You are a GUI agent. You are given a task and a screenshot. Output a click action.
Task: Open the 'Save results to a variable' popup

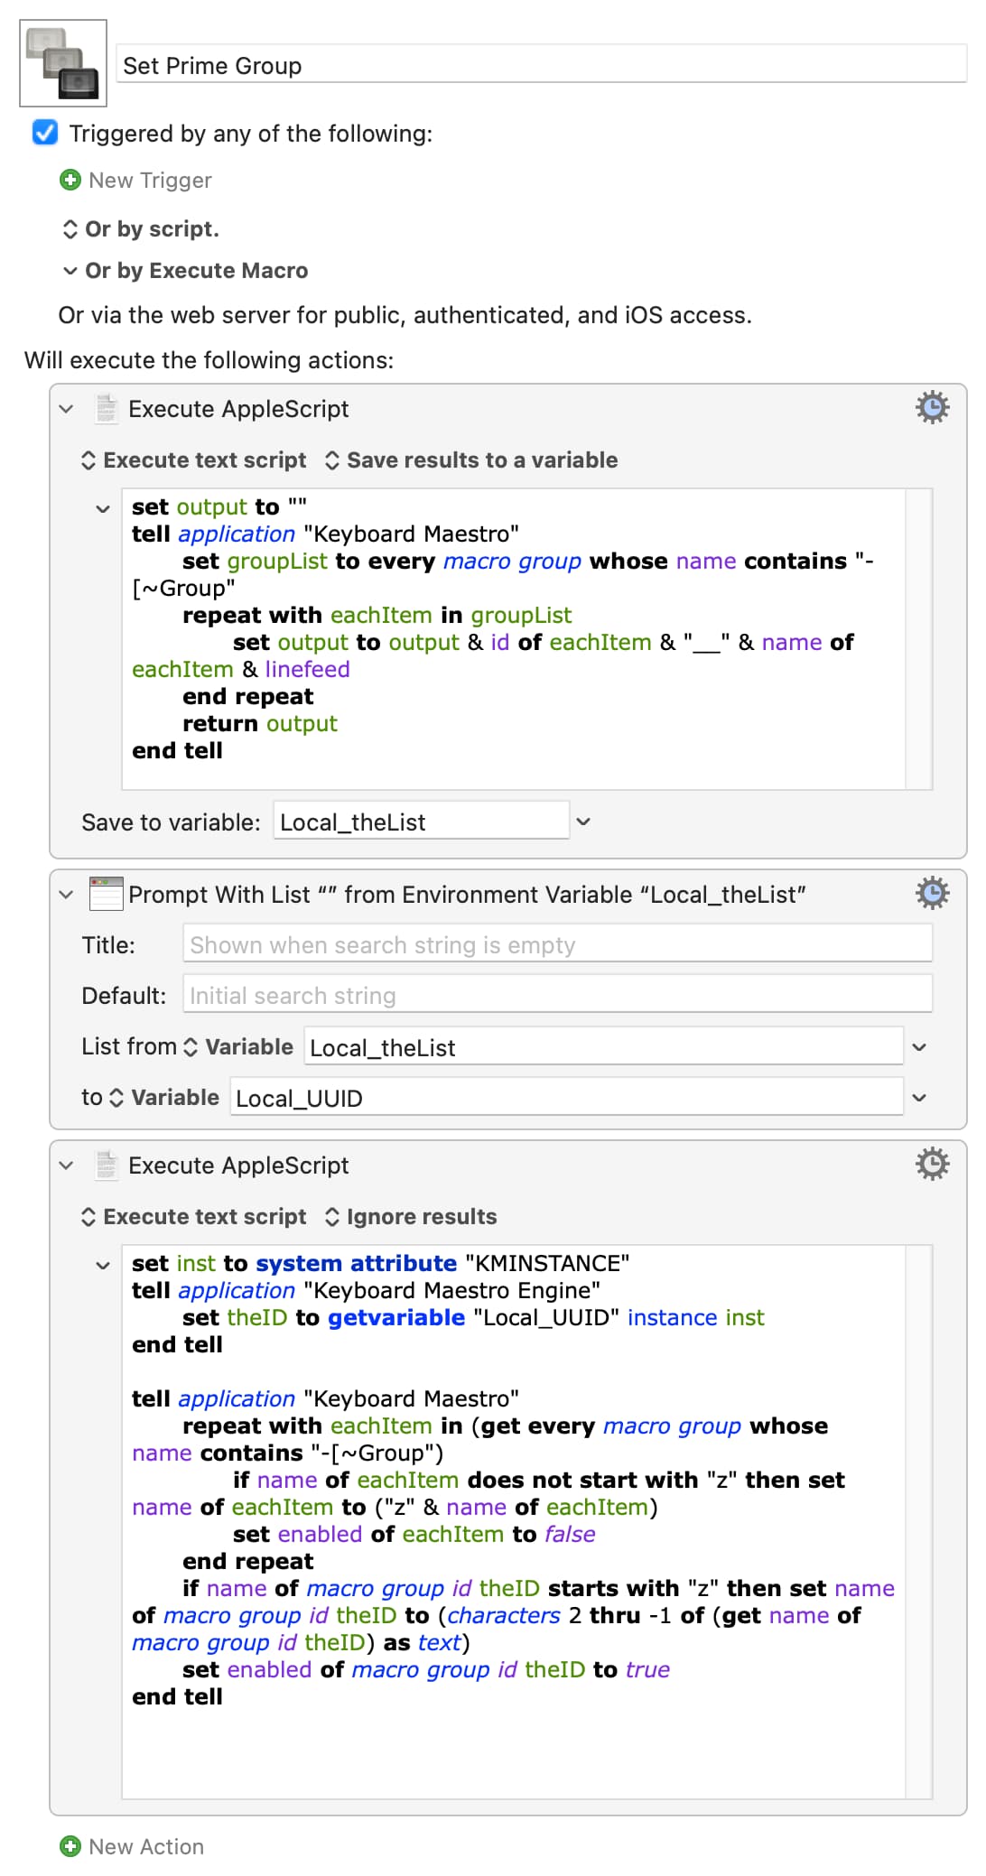tap(471, 460)
